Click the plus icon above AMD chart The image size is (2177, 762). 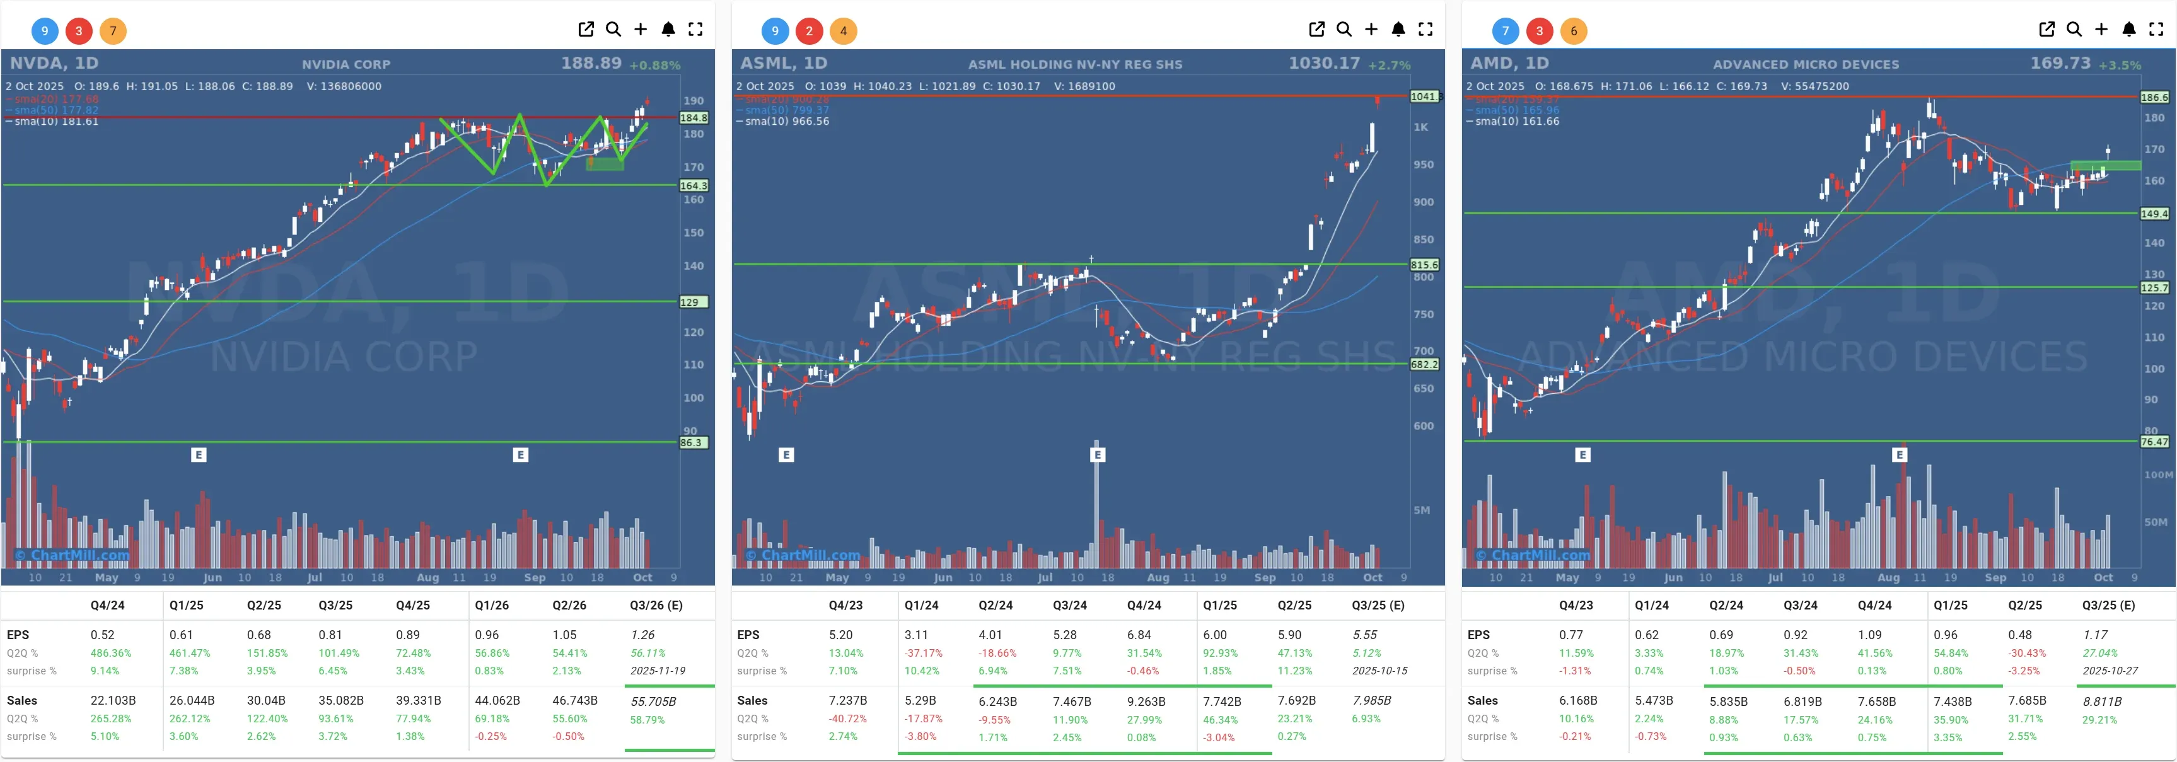coord(2102,30)
